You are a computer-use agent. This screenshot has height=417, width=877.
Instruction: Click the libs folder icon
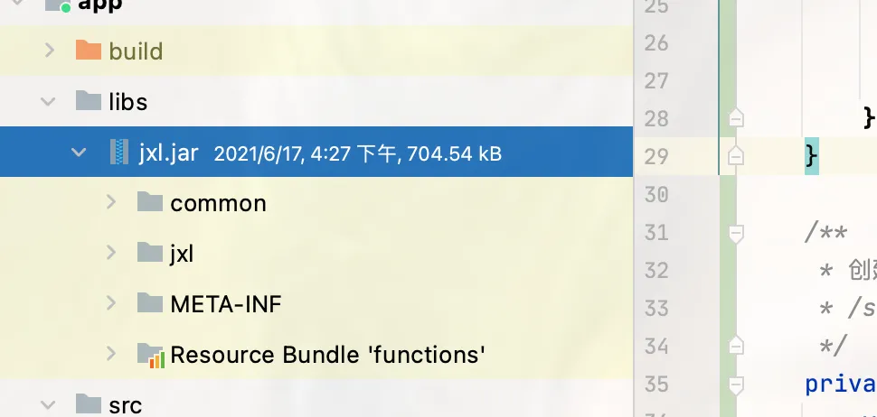click(x=89, y=101)
